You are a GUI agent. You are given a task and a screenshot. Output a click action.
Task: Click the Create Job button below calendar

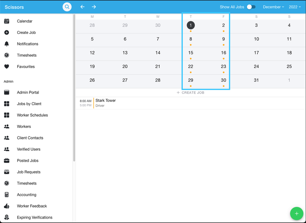pos(190,92)
